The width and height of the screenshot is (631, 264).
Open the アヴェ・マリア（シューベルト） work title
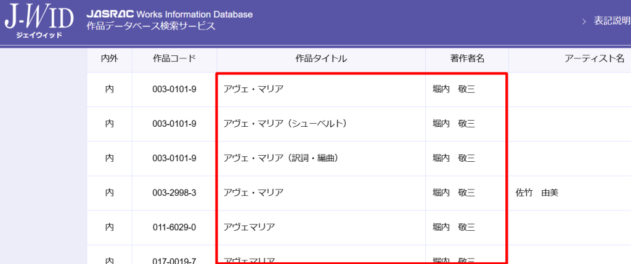coord(285,124)
